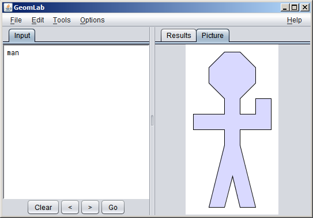The height and width of the screenshot is (218, 313).
Task: Open the File menu
Action: tap(16, 20)
